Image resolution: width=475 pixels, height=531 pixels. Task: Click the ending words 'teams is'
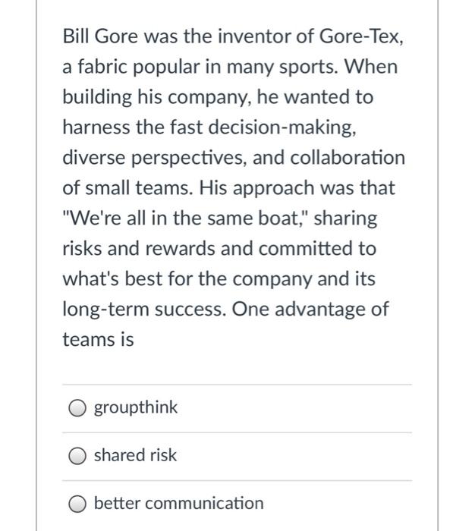coord(98,340)
